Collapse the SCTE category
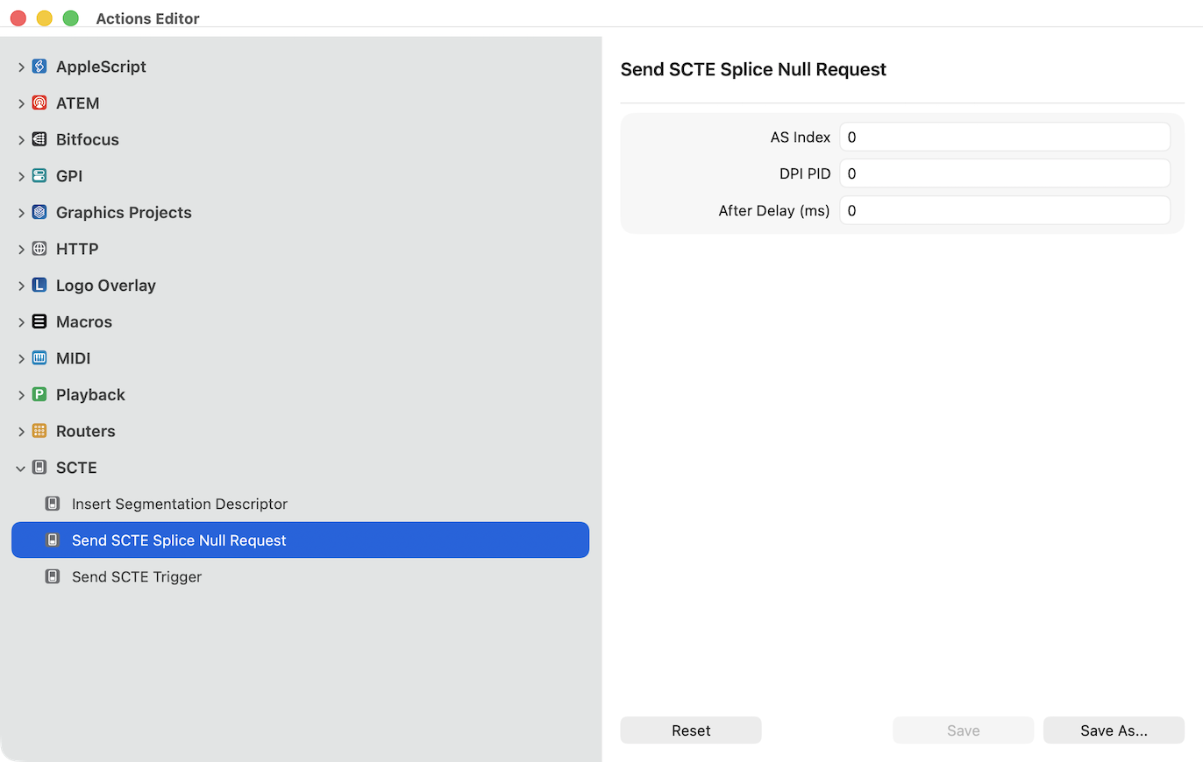Screen dimensions: 1203x762 (x=21, y=468)
